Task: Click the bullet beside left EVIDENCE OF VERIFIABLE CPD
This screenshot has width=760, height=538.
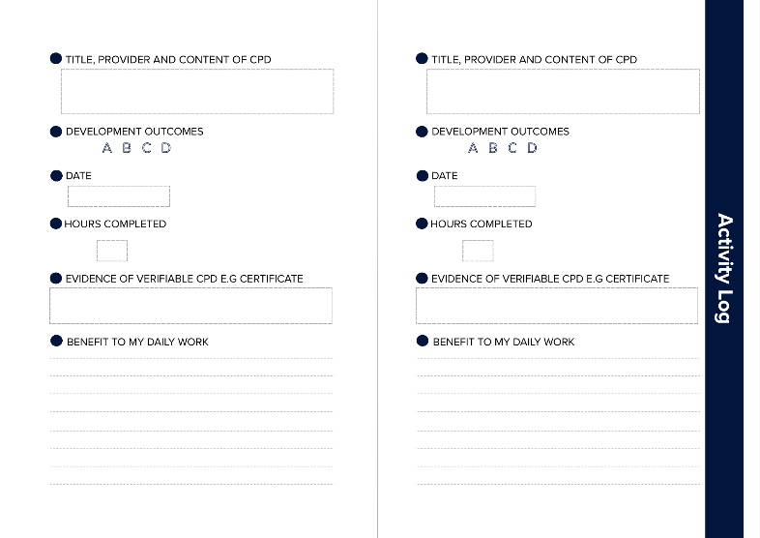Action: [x=56, y=278]
